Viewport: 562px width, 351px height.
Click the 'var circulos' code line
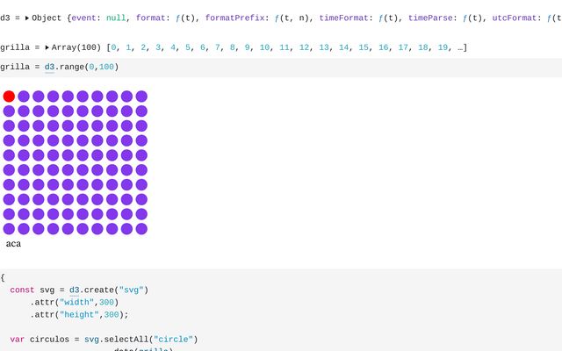click(x=104, y=339)
